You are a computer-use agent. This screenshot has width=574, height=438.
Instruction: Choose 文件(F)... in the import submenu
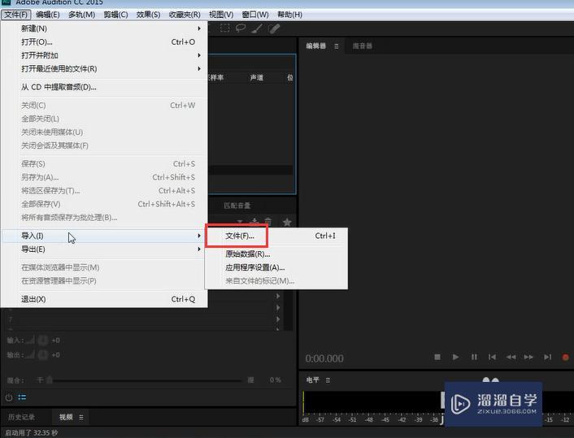point(276,236)
